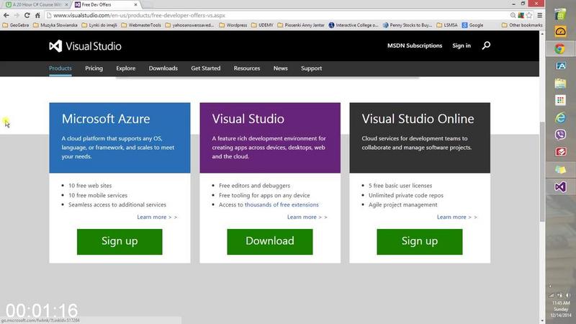Sign up for Microsoft Azure
Viewport: 576px width, 324px height.
tap(120, 242)
